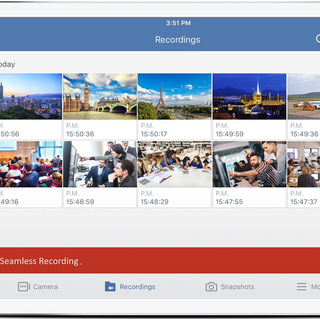Open the Snapshots camera icon
The height and width of the screenshot is (319, 320).
tap(211, 287)
